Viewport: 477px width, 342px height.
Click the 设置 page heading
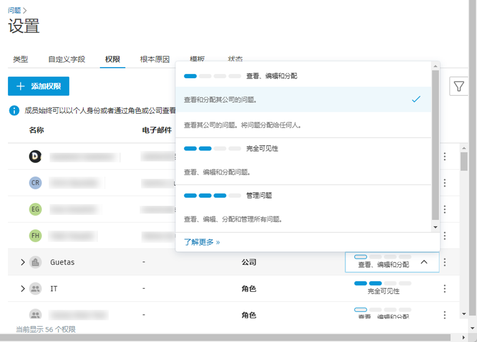[x=24, y=26]
